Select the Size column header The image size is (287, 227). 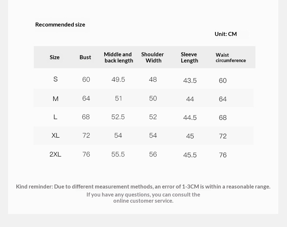pyautogui.click(x=54, y=57)
